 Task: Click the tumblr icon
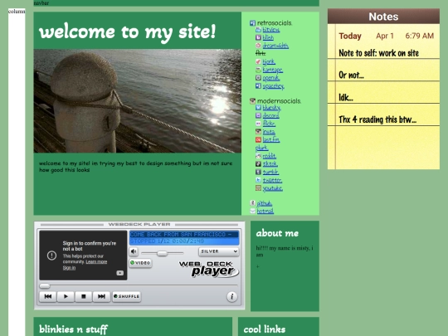point(258,172)
